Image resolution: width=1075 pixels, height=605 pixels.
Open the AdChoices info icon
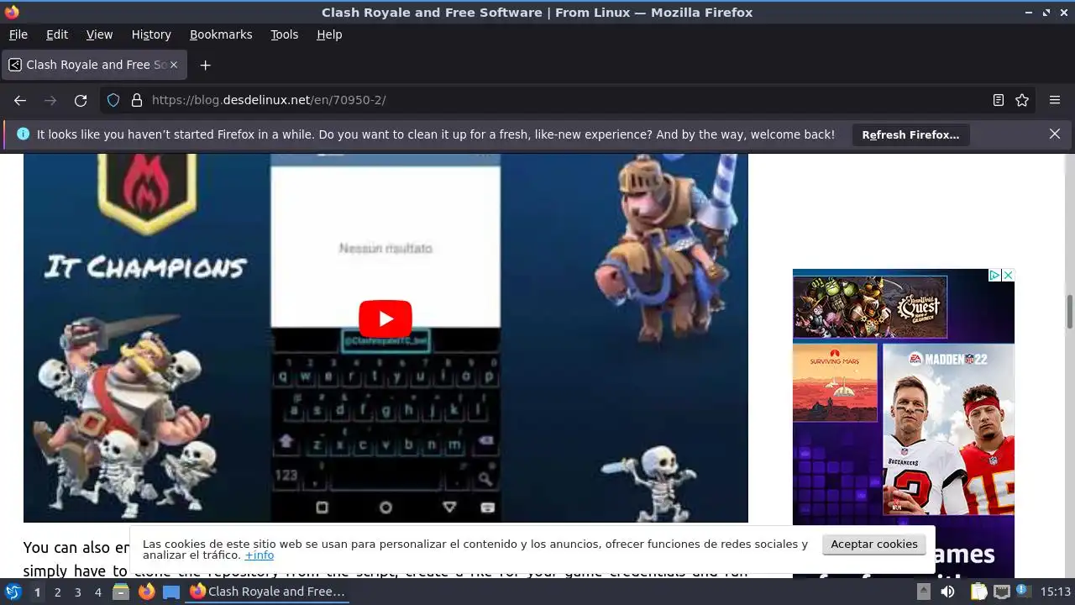(994, 276)
